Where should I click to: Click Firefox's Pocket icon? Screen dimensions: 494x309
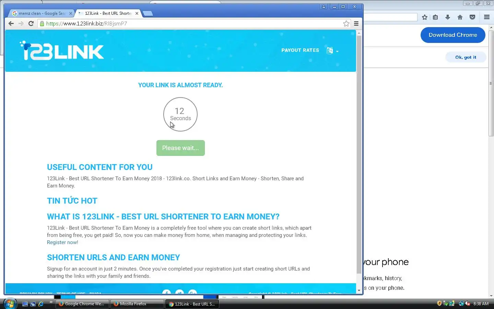pyautogui.click(x=472, y=17)
